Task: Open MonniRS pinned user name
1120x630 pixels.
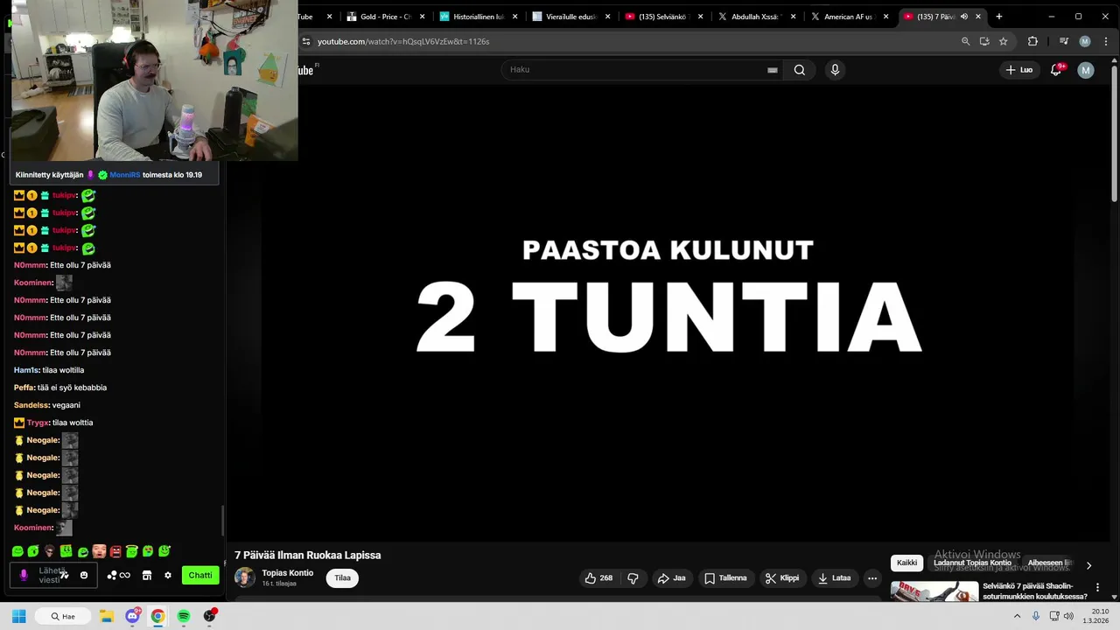Action: [x=125, y=175]
